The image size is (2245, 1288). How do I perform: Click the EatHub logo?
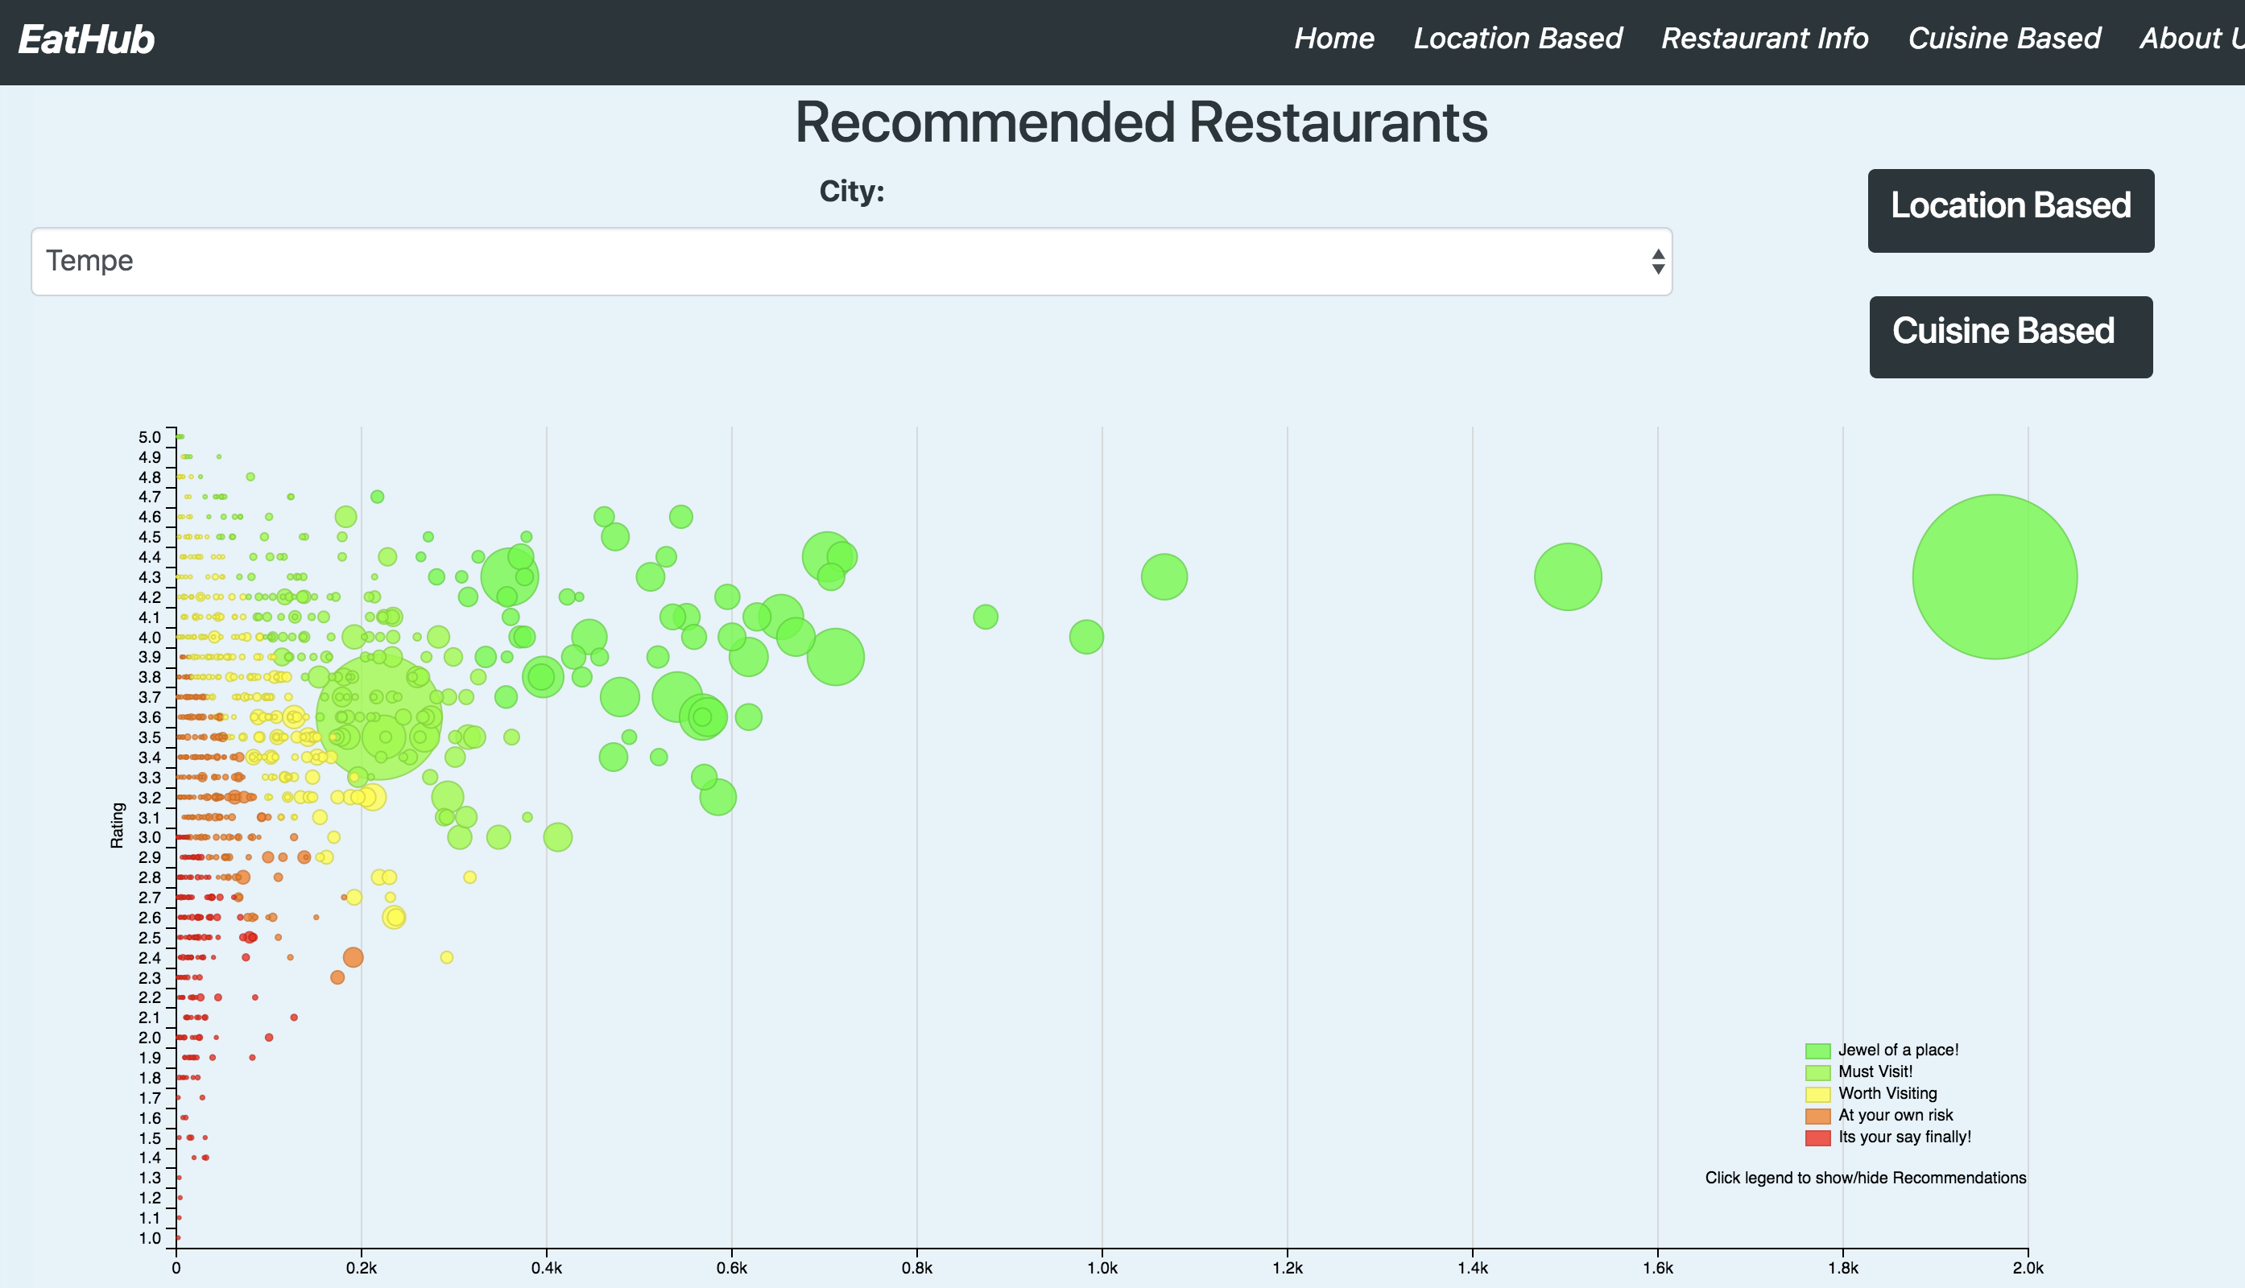[87, 39]
